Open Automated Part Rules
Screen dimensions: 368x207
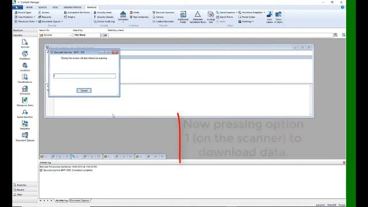click(76, 13)
